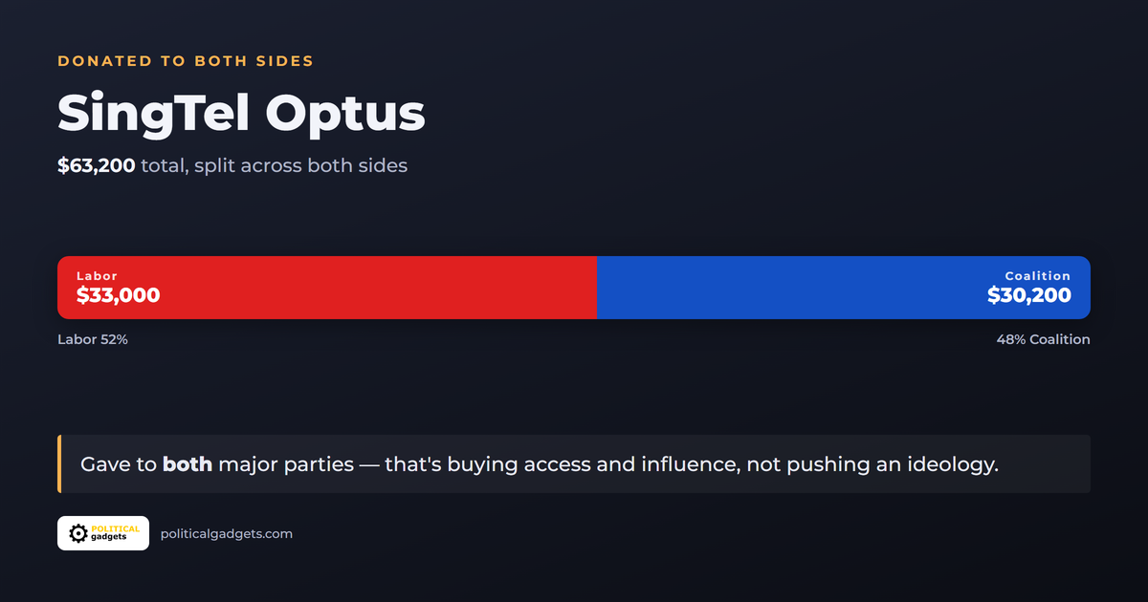Click the orange accent bar beside quote

click(x=59, y=464)
